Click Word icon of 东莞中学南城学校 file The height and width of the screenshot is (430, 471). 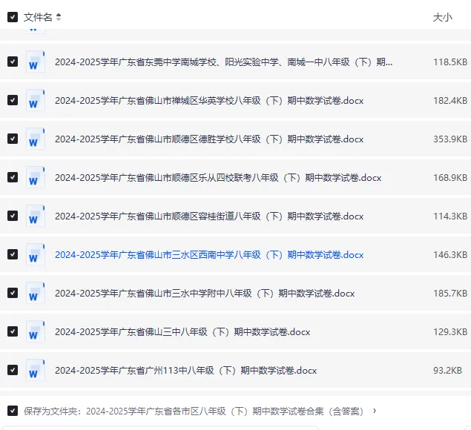[x=36, y=62]
